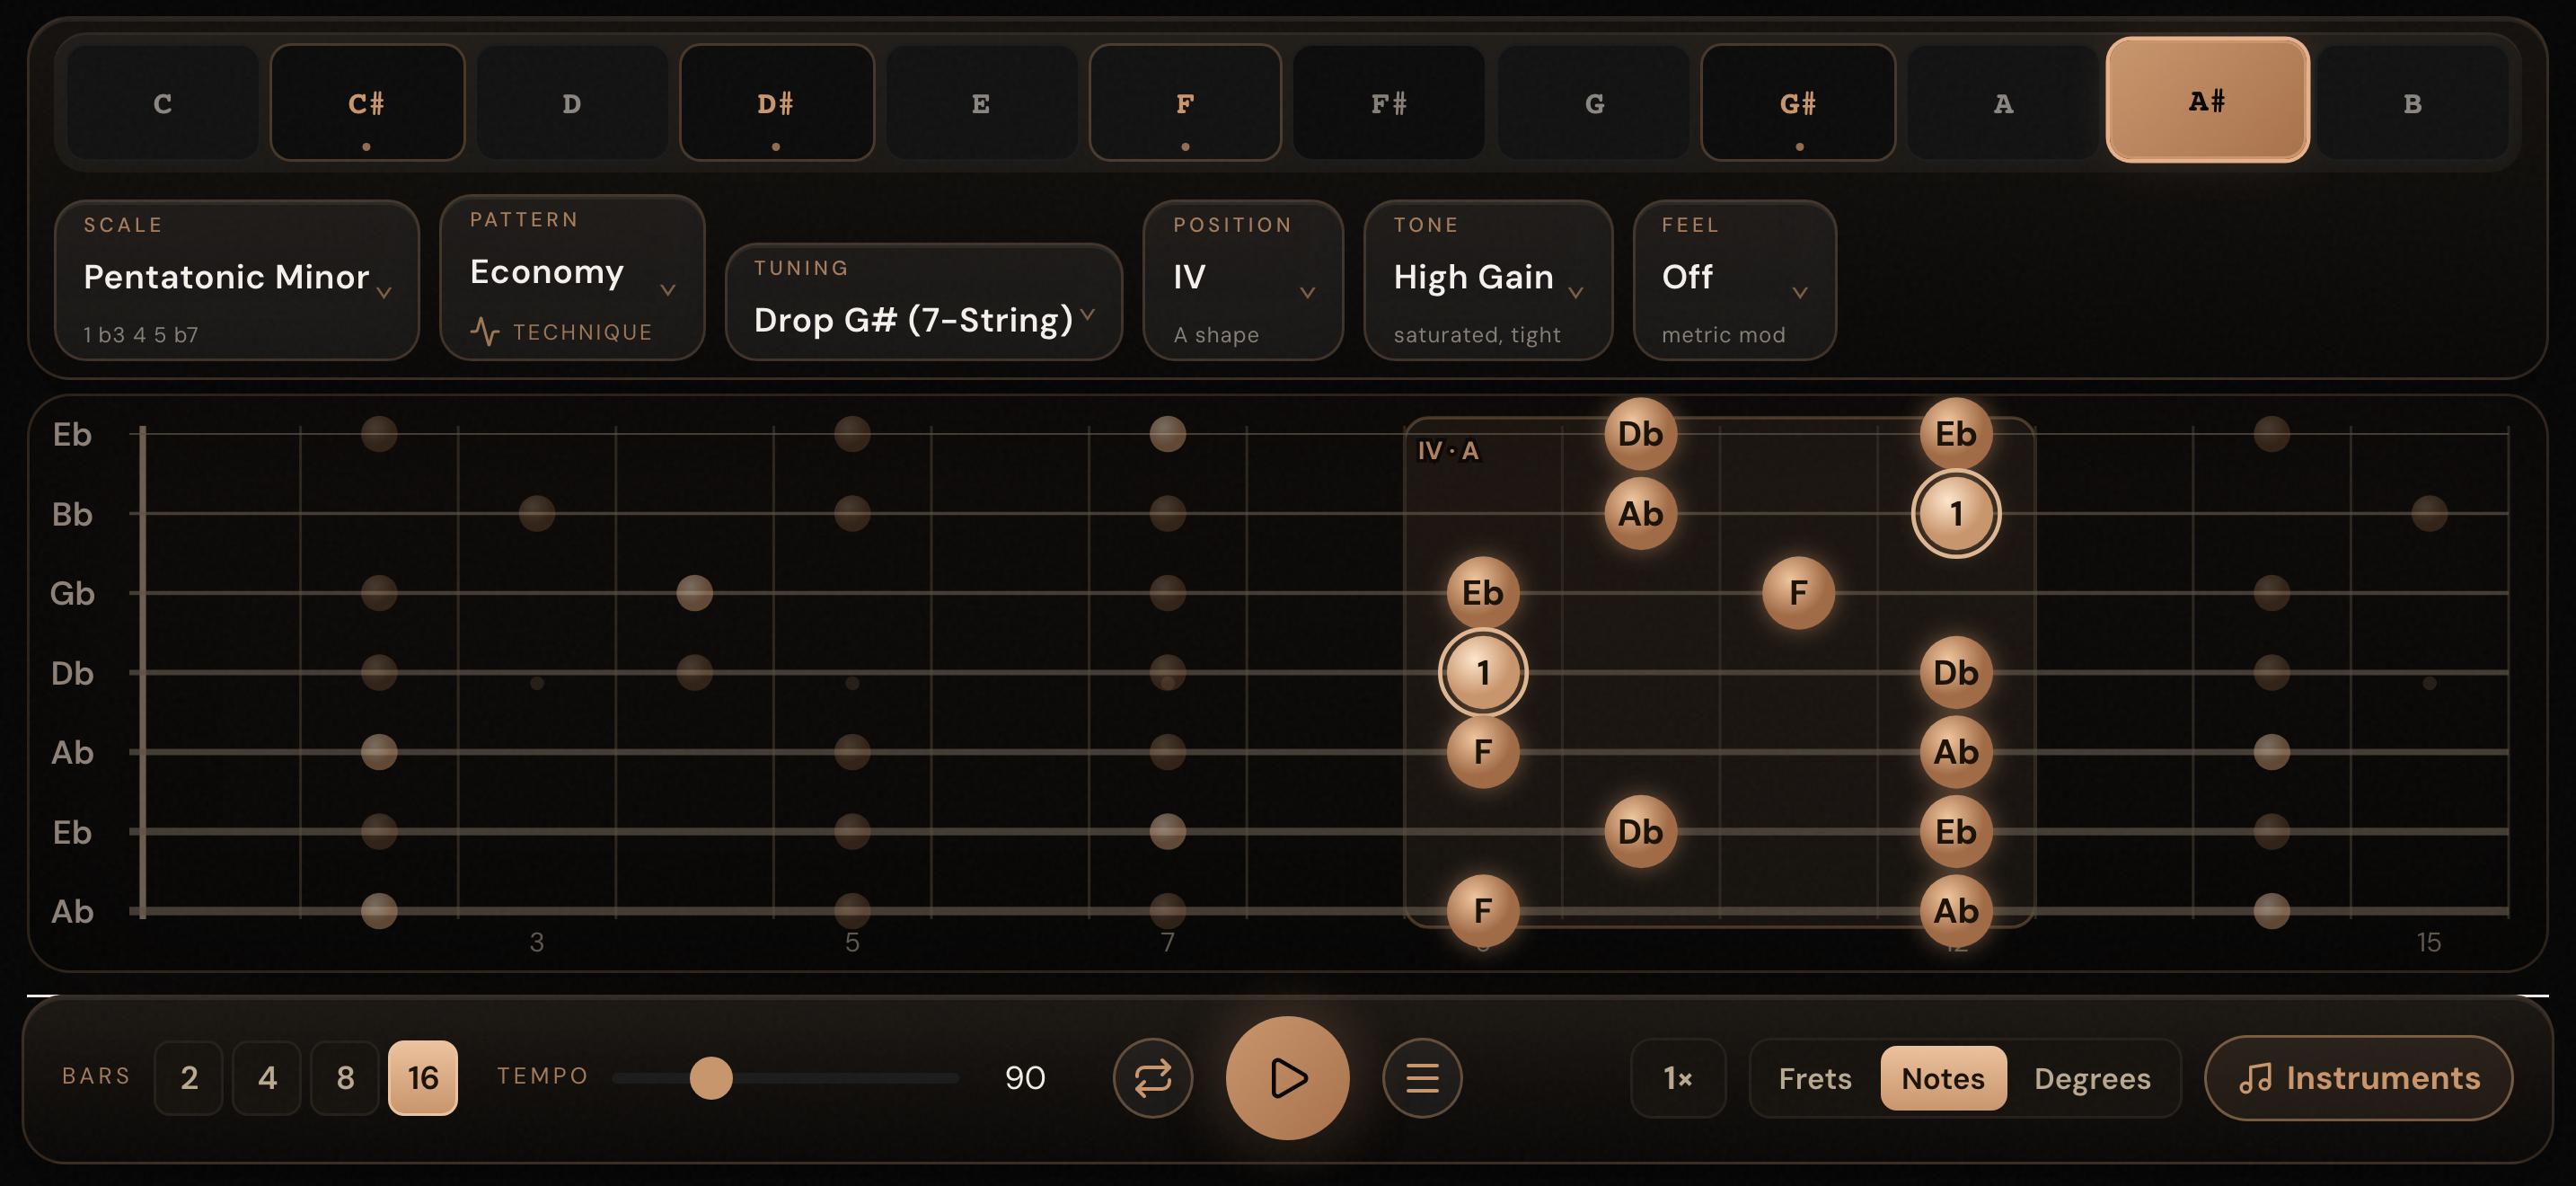
Task: Open the hamburger menu icon
Action: pos(1422,1077)
